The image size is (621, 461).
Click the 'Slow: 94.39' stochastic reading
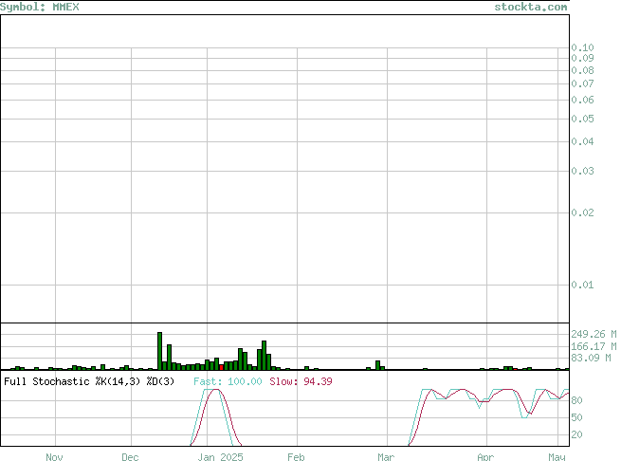click(301, 381)
